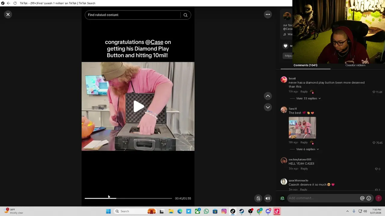
Task: Like Sara H's comment with 7545 heart
Action: (374, 143)
